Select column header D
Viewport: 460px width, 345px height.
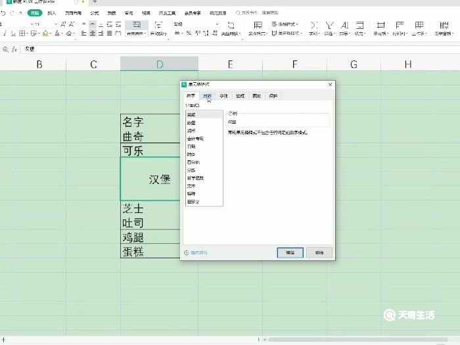pos(159,64)
